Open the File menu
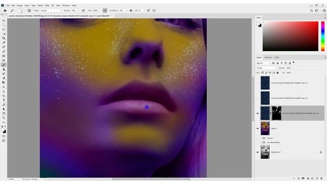Viewport: 327px width, 184px height. (x=8, y=6)
